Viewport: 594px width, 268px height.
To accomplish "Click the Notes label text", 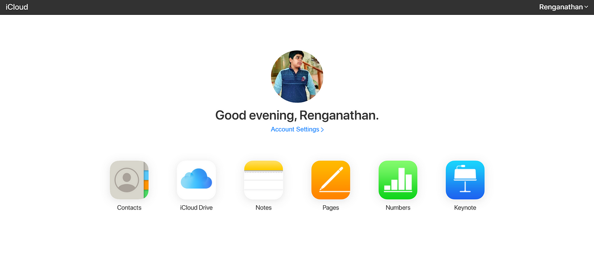I will 263,208.
